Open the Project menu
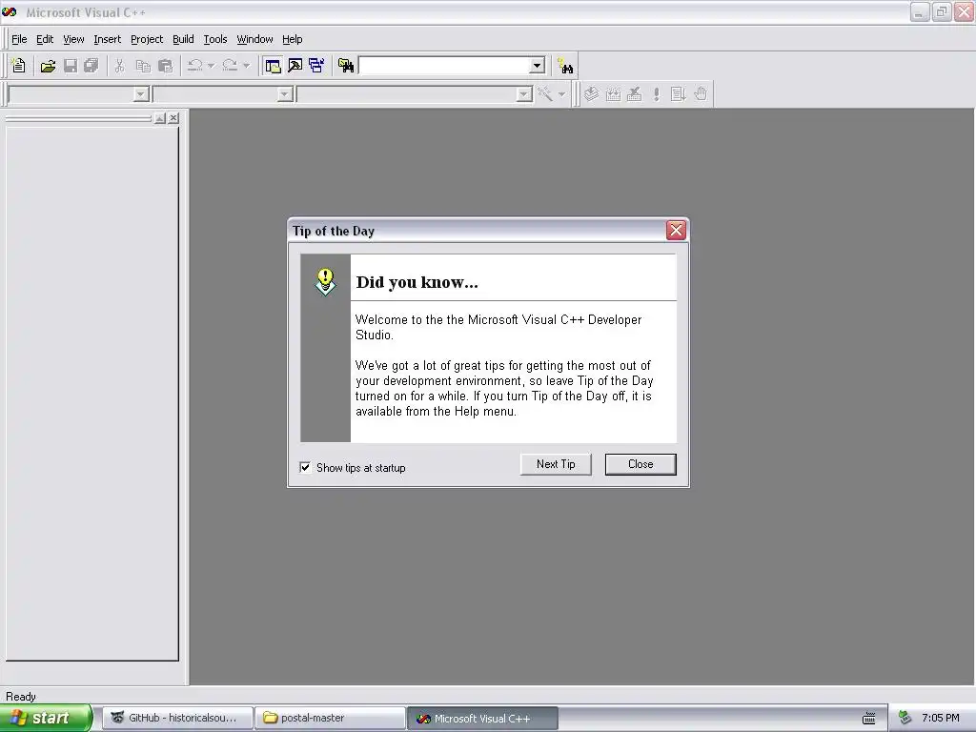 tap(147, 39)
